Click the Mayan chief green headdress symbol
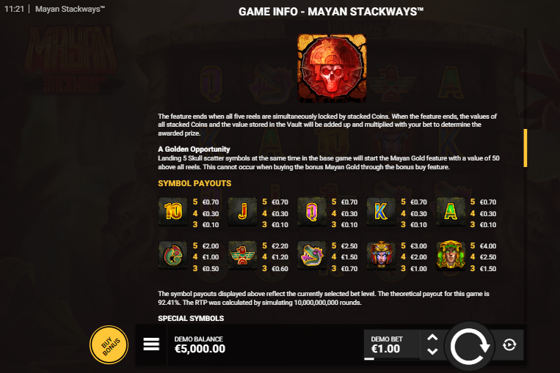The image size is (560, 373). point(451,255)
